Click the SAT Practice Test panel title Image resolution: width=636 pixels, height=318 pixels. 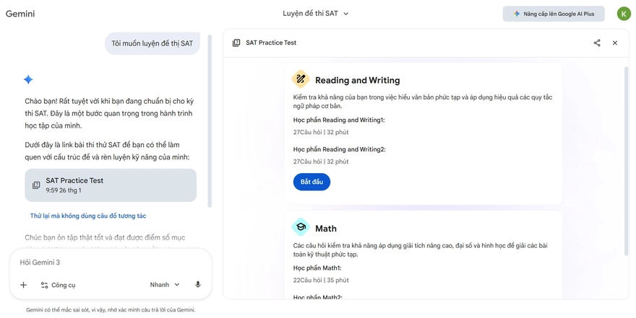click(x=271, y=43)
